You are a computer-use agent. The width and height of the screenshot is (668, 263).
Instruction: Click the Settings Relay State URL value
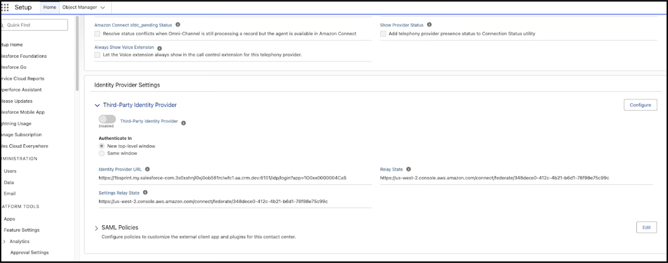click(x=213, y=201)
